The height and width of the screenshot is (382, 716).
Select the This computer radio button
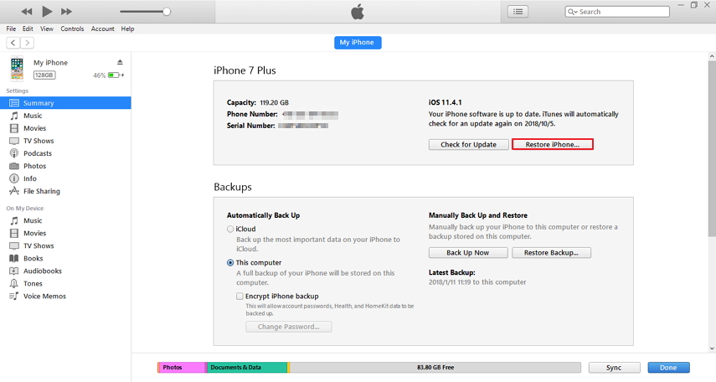tap(230, 263)
